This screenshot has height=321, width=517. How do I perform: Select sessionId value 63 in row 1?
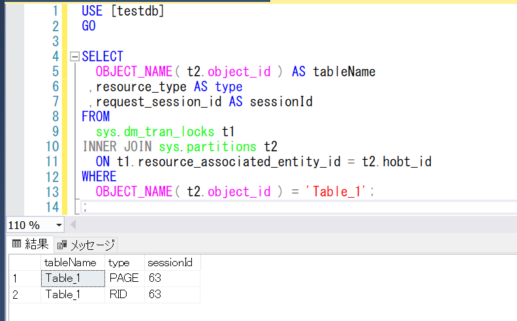click(x=172, y=279)
